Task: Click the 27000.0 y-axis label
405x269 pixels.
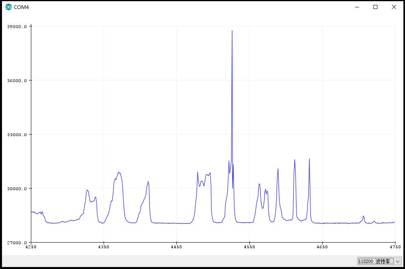Action: [x=17, y=242]
